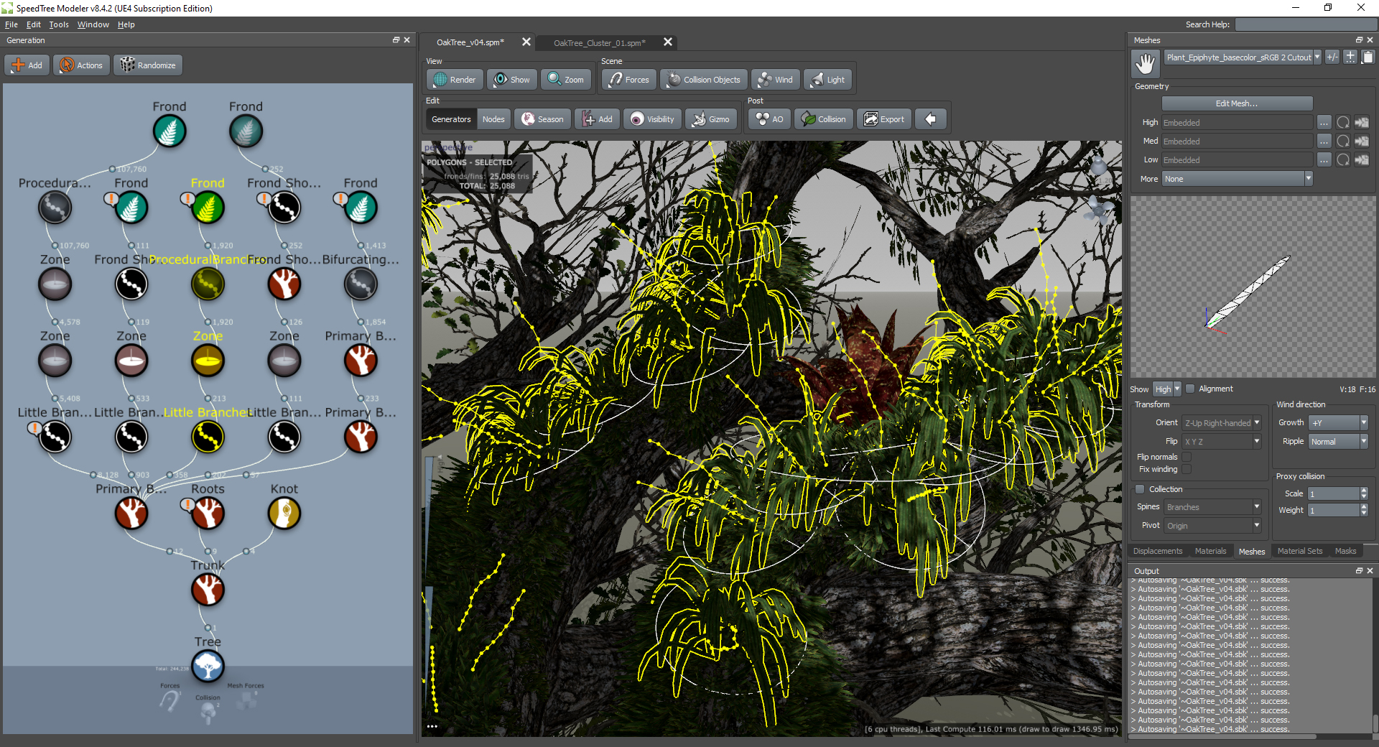Open the Window menu
Screen dimensions: 1379x747
93,24
